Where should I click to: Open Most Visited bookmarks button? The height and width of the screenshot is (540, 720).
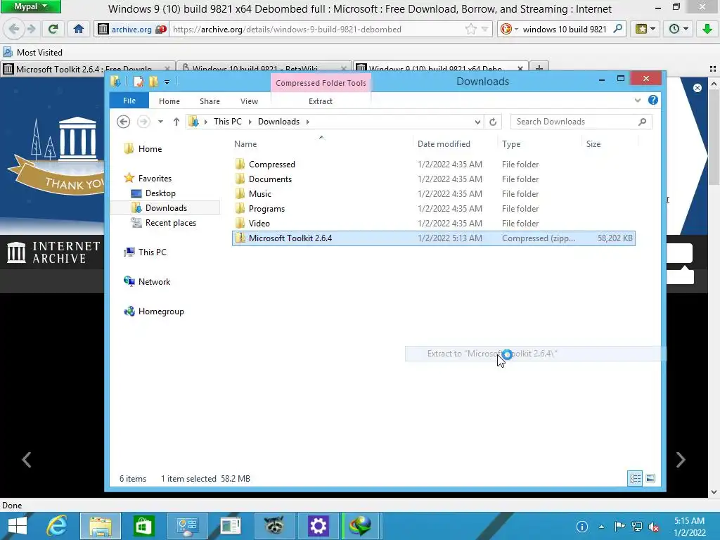pos(32,52)
